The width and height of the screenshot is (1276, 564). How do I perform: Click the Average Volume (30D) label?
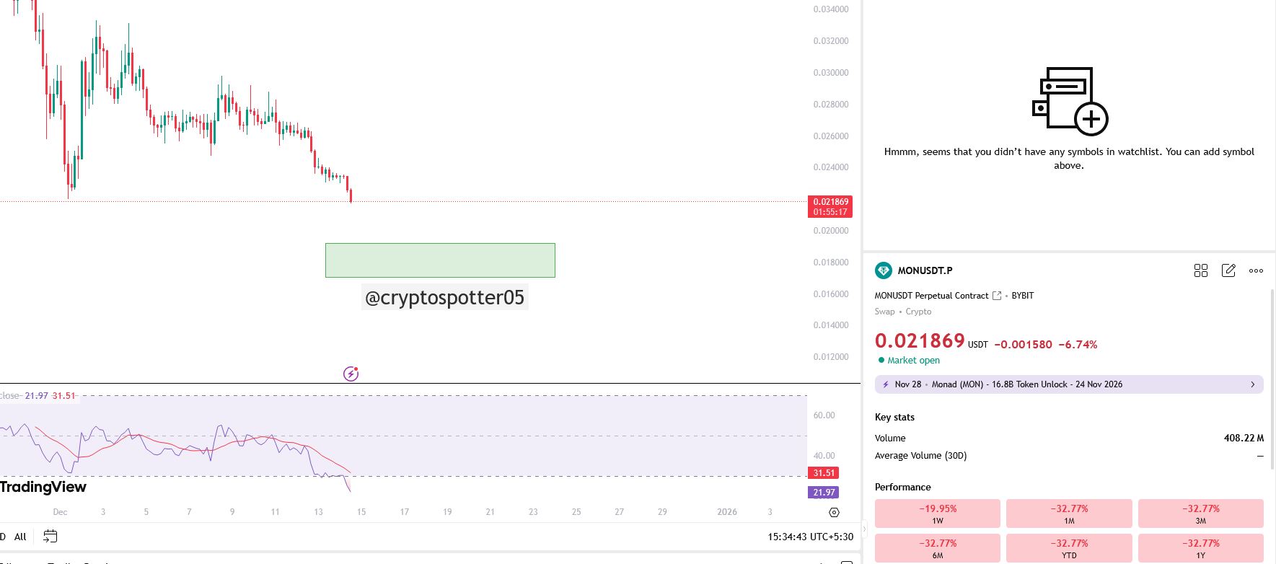click(x=920, y=456)
